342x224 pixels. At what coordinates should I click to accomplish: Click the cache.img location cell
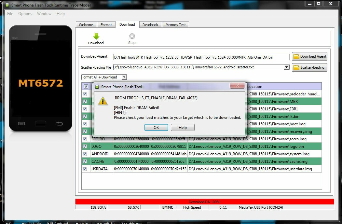pos(254,161)
